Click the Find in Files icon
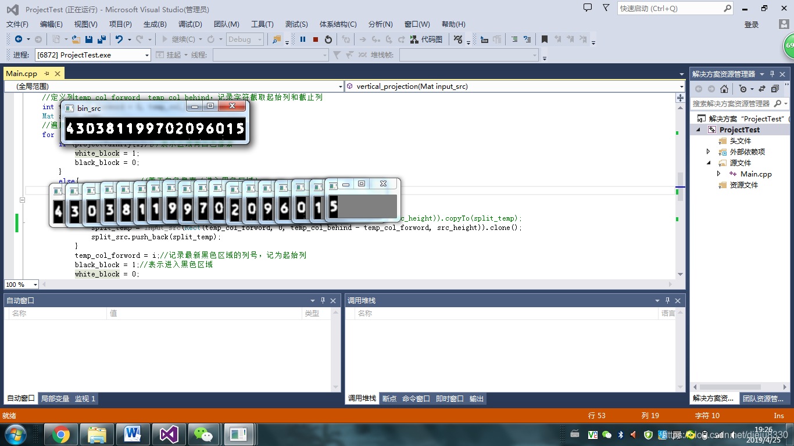The height and width of the screenshot is (446, 794). (277, 39)
